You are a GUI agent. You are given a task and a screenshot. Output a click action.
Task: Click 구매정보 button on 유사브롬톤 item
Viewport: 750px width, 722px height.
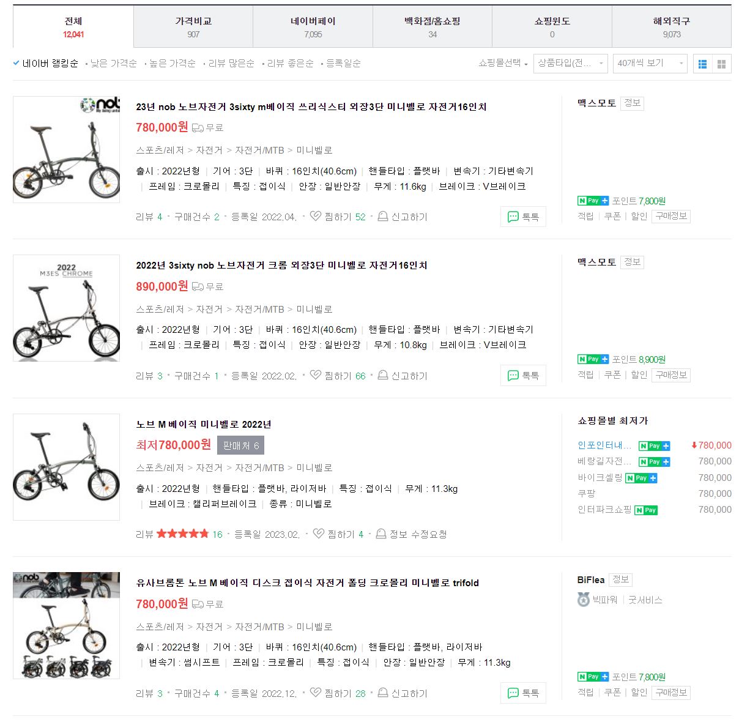671,692
